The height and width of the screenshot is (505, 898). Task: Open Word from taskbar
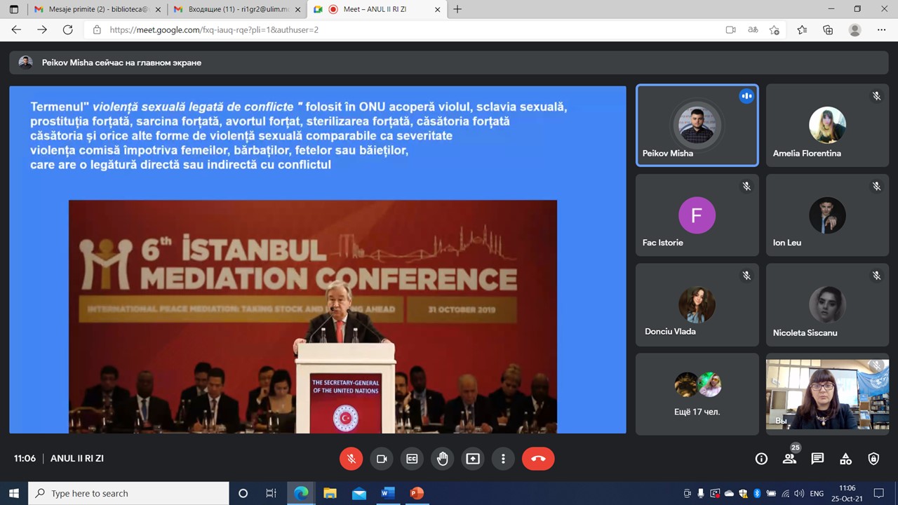(387, 493)
